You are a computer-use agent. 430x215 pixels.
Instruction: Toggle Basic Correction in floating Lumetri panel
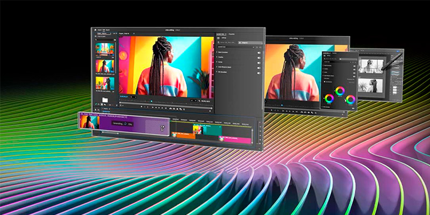[355, 66]
